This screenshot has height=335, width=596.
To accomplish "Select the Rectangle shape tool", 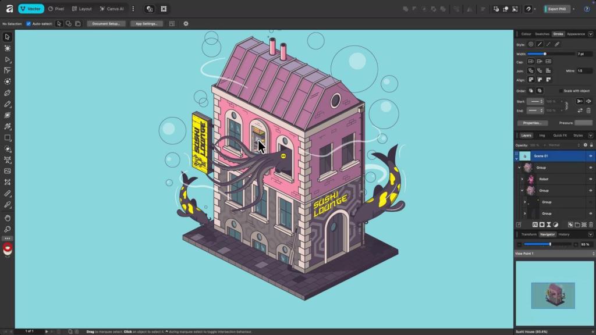I will click(x=8, y=138).
